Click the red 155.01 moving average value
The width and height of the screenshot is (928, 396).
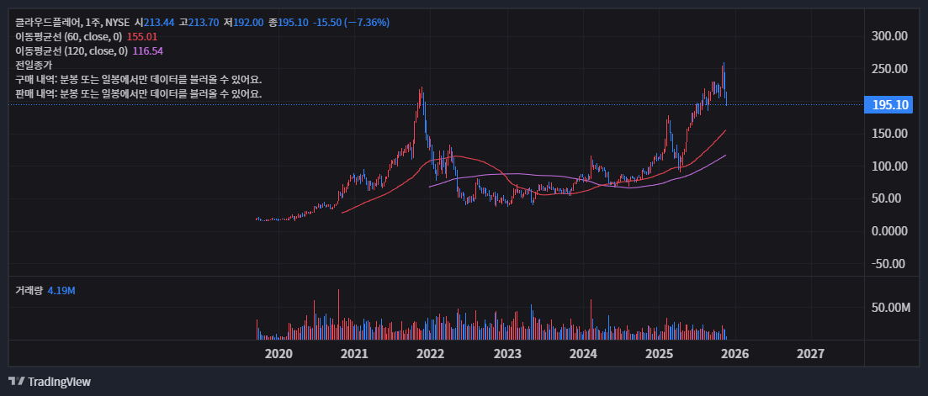tap(142, 37)
